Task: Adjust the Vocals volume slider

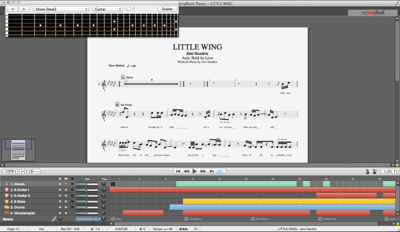Action: point(87,184)
